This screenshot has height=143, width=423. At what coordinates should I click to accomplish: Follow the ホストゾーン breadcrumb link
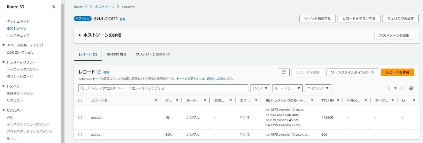pyautogui.click(x=104, y=7)
